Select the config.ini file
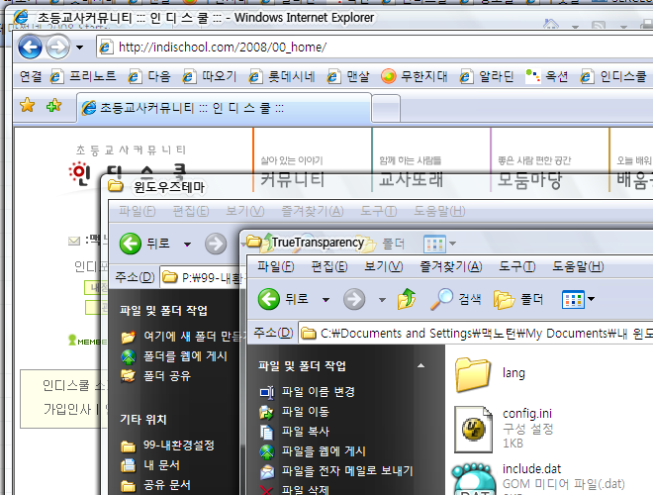Screen dimensions: 653x495 (503, 429)
